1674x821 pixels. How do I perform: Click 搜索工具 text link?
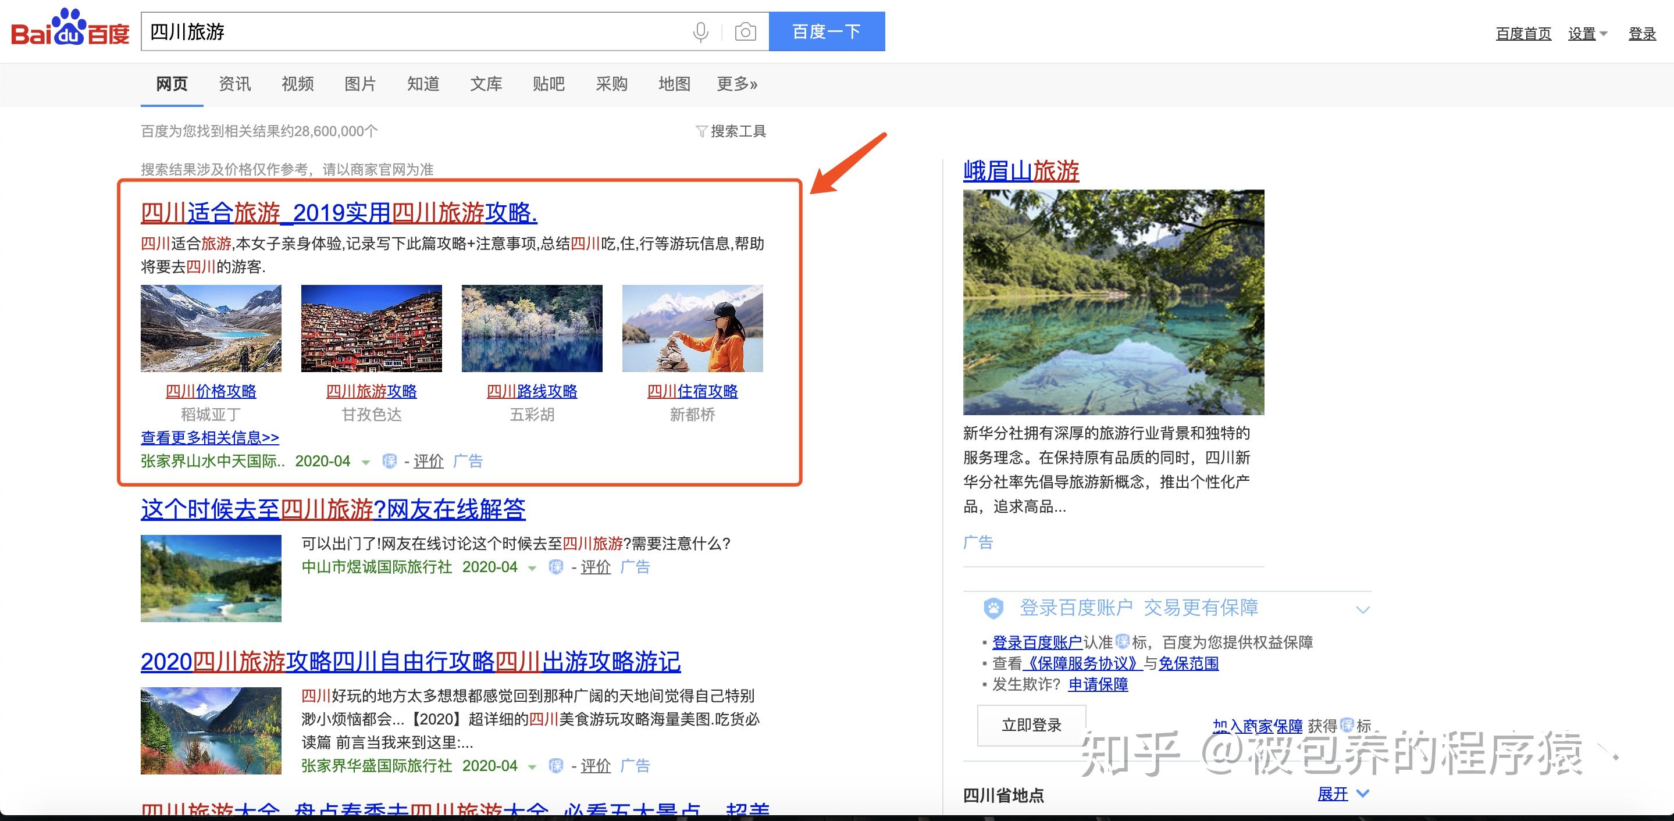[738, 131]
